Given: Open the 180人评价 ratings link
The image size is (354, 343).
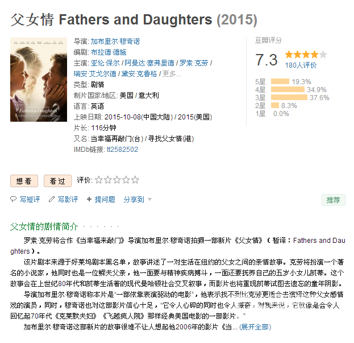Looking at the screenshot, I should pos(301,65).
